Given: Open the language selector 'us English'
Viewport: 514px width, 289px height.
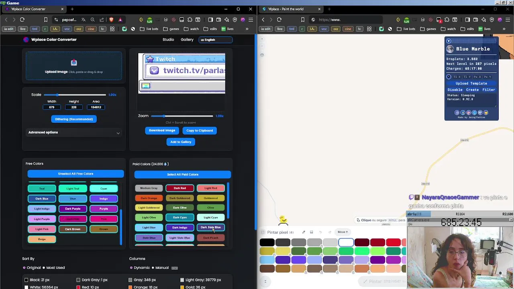Looking at the screenshot, I should pyautogui.click(x=216, y=40).
